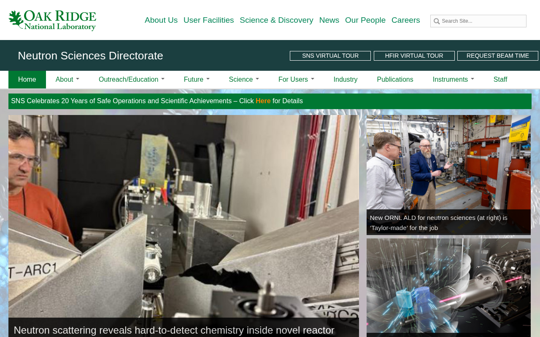Click the search magnifier icon
Screen dimensions: 540x337
tap(437, 21)
